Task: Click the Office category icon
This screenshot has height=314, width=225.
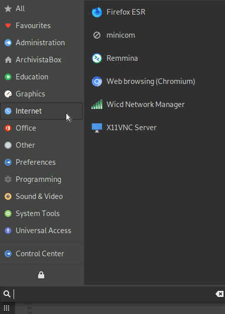Action: (8, 128)
